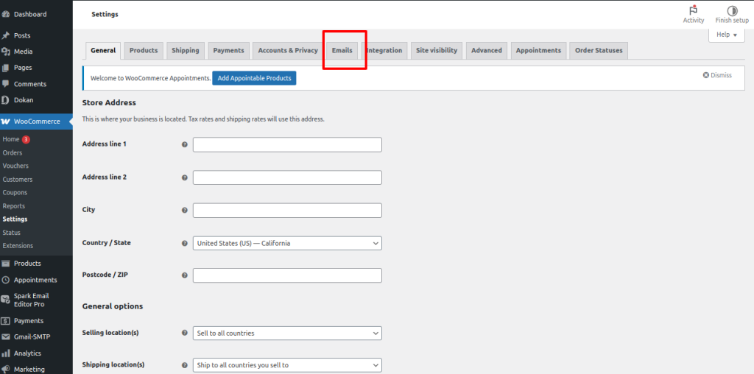
Task: Dismiss the WooCommerce Appointments notice
Action: pyautogui.click(x=716, y=75)
